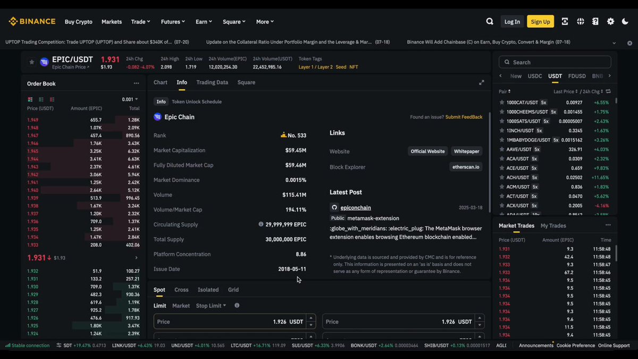Open the etherscan.io block explorer link
The width and height of the screenshot is (638, 359).
click(x=466, y=167)
